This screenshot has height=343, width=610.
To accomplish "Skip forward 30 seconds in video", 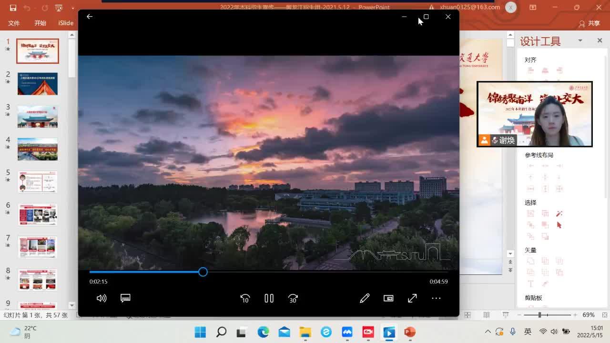I will point(293,298).
